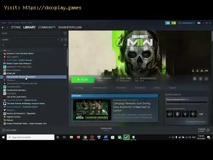Open game settings gear icon
The height and width of the screenshot is (160, 213).
pos(195,79)
